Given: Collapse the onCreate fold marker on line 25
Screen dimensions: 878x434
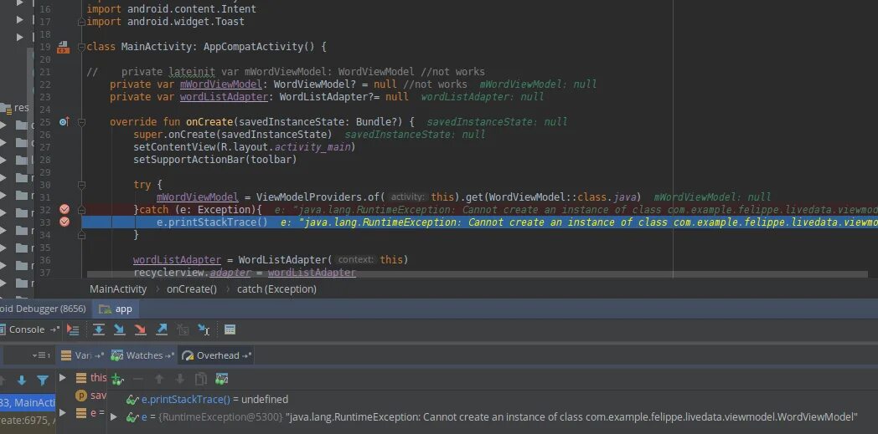Looking at the screenshot, I should point(82,122).
